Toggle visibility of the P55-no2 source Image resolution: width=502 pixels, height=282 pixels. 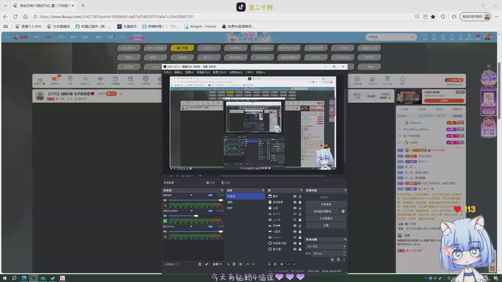pos(295,238)
